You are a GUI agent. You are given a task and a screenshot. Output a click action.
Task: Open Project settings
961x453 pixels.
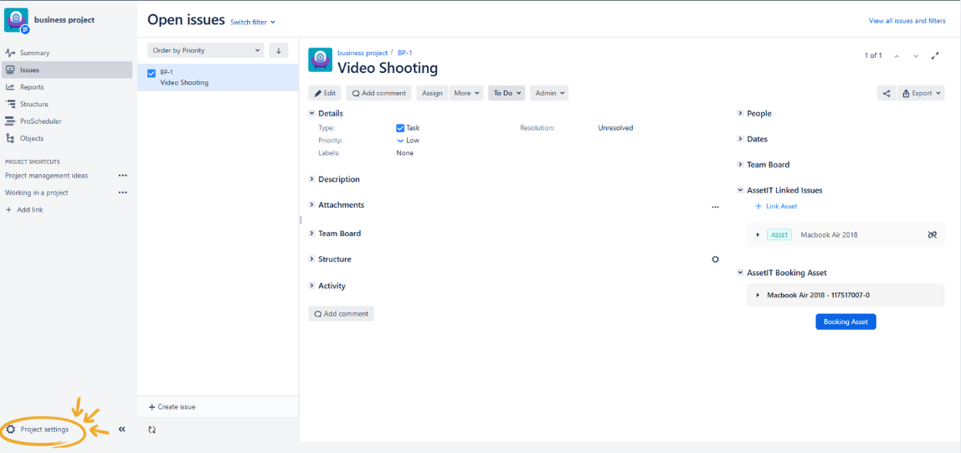44,430
